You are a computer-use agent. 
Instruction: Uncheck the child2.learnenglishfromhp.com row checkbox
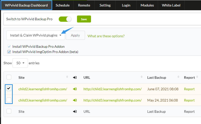pyautogui.click(x=9, y=88)
